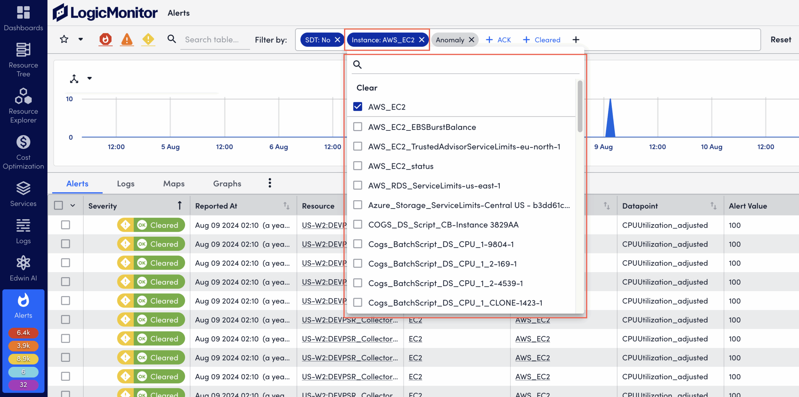Screen dimensions: 799x397
Task: Expand dropdown arrow next to star icon
Action: [81, 39]
